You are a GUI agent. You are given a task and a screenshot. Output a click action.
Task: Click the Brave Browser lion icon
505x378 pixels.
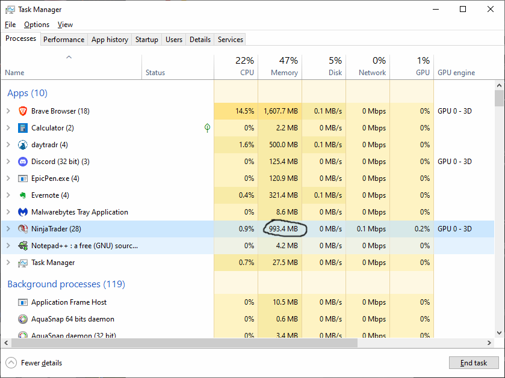click(x=22, y=111)
